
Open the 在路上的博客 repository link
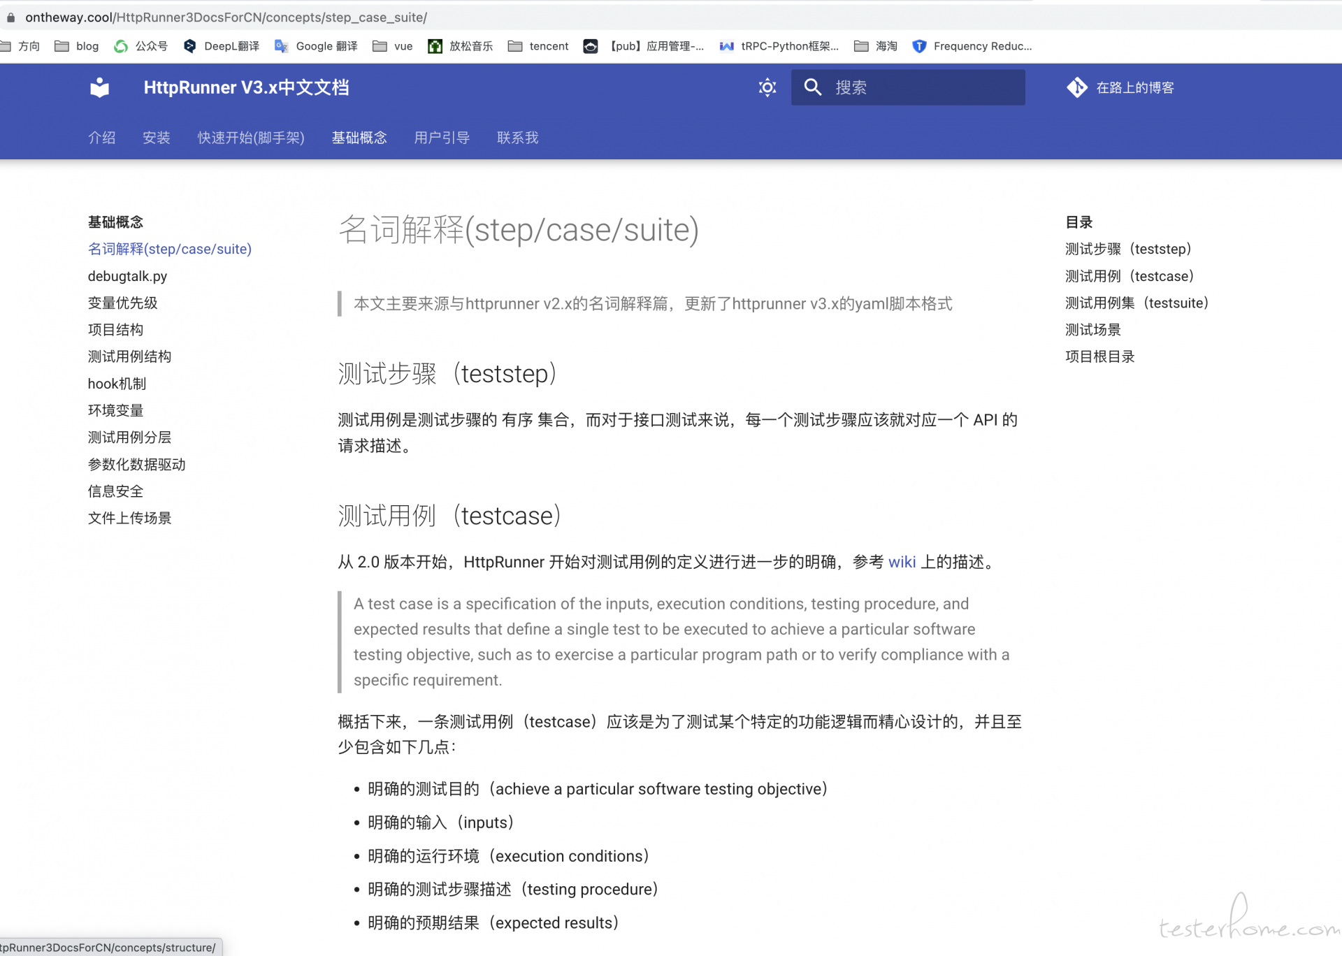[1120, 87]
